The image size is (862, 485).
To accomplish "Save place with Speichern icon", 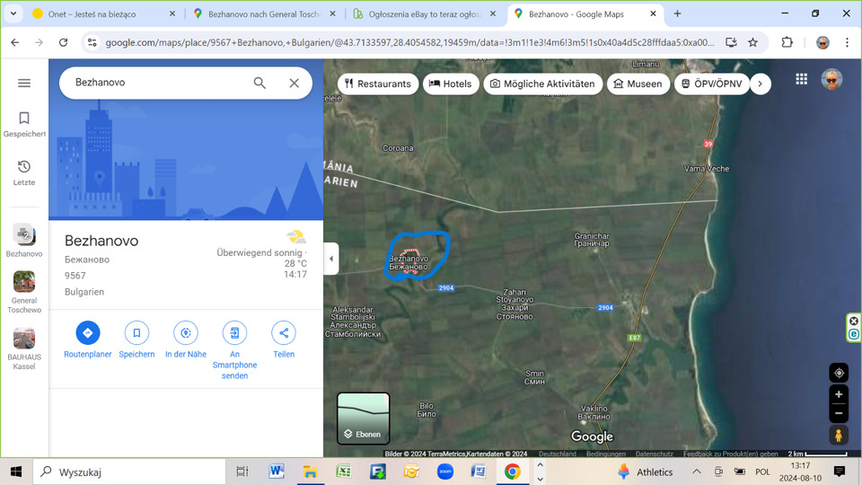I will coord(136,332).
